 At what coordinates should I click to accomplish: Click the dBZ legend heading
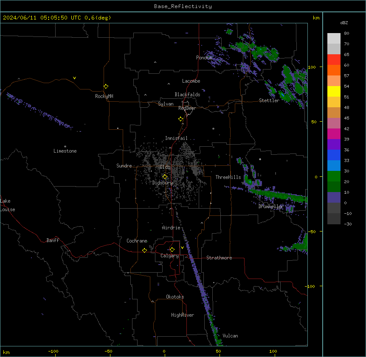pyautogui.click(x=344, y=22)
